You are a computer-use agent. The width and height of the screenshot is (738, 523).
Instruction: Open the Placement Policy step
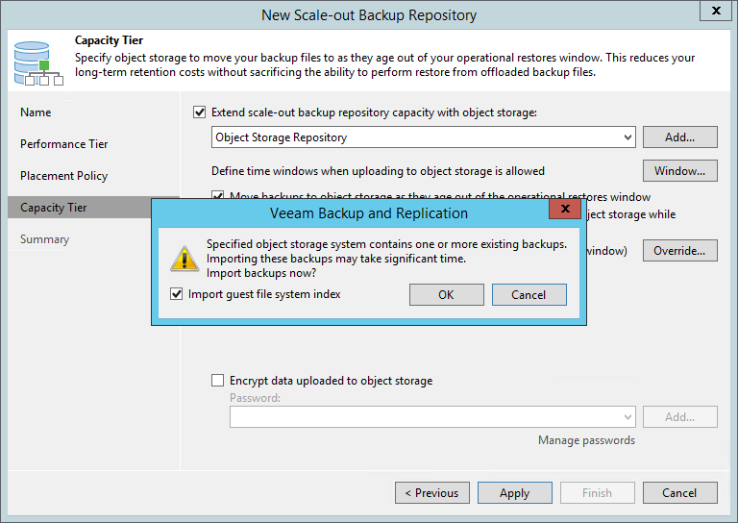point(63,176)
